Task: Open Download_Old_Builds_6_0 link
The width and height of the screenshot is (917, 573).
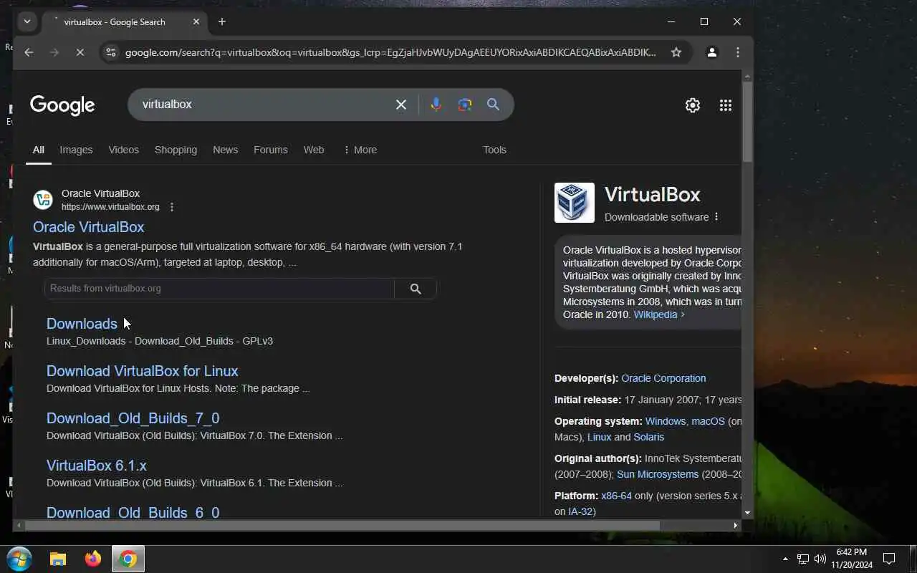Action: click(133, 512)
